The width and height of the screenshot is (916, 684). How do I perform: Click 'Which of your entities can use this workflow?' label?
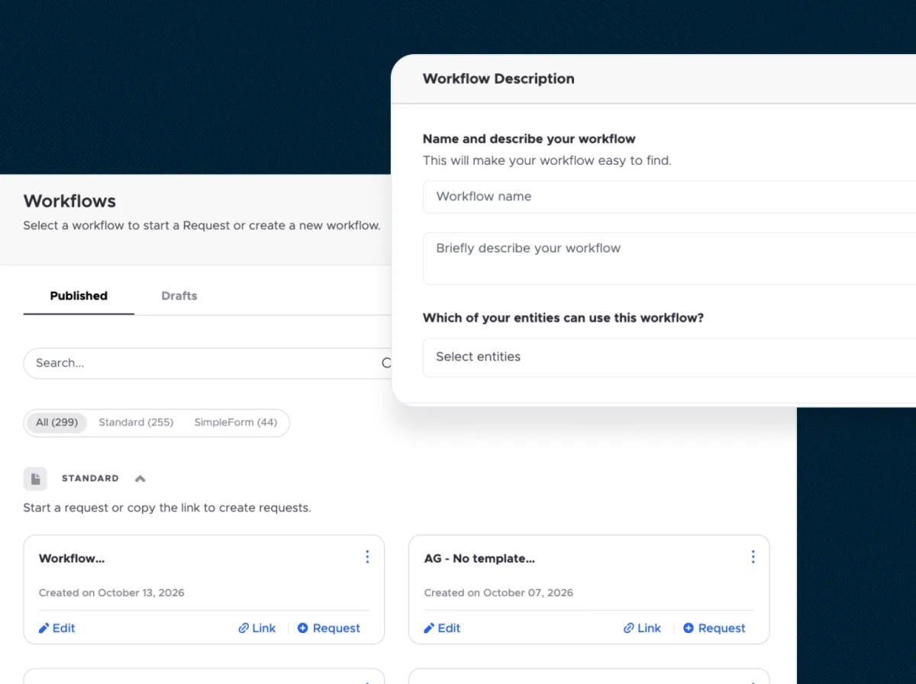click(563, 318)
